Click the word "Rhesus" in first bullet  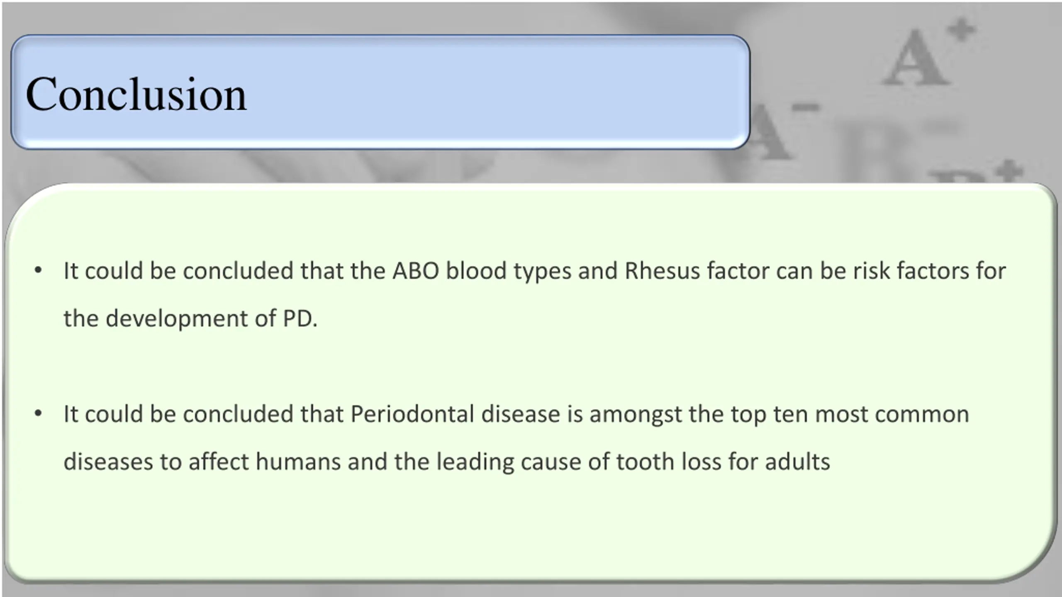click(663, 271)
